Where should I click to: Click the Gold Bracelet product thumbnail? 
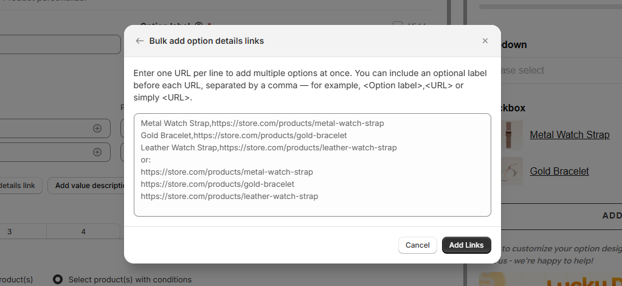[x=510, y=171]
